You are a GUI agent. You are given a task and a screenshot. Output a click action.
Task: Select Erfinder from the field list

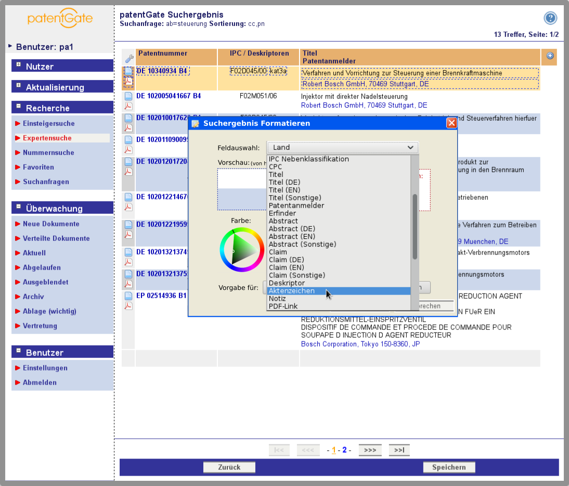tap(339, 213)
